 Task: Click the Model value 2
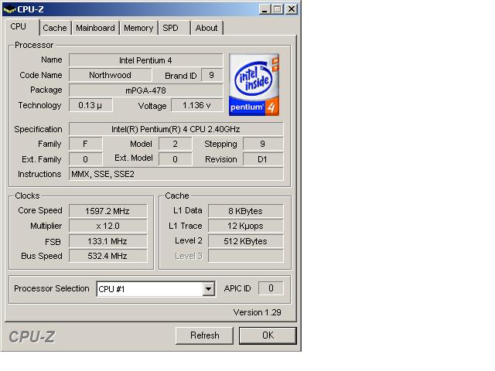pyautogui.click(x=176, y=144)
